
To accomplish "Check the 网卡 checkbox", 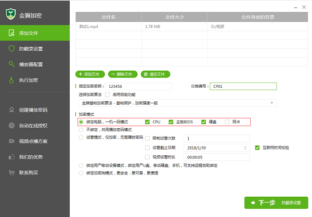I will pyautogui.click(x=227, y=122).
